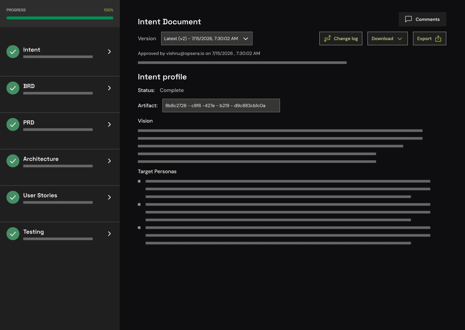
Task: Click the Intent Document heading
Action: [x=169, y=22]
